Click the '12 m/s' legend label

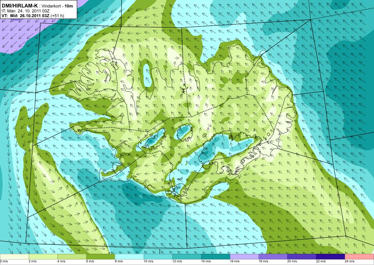(x=177, y=261)
